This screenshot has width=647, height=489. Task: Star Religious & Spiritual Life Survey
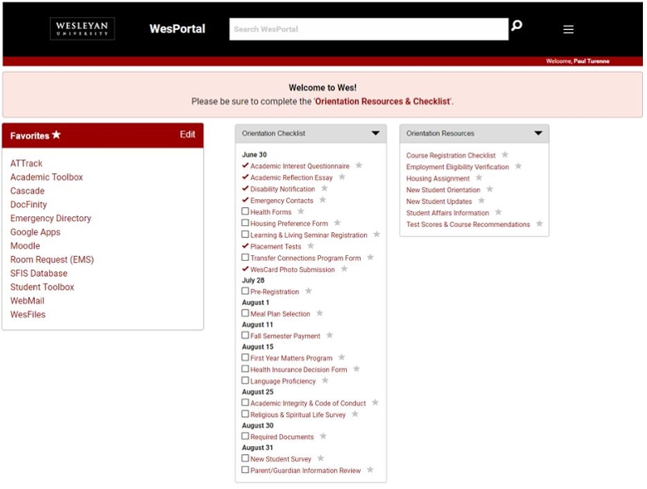pyautogui.click(x=355, y=414)
